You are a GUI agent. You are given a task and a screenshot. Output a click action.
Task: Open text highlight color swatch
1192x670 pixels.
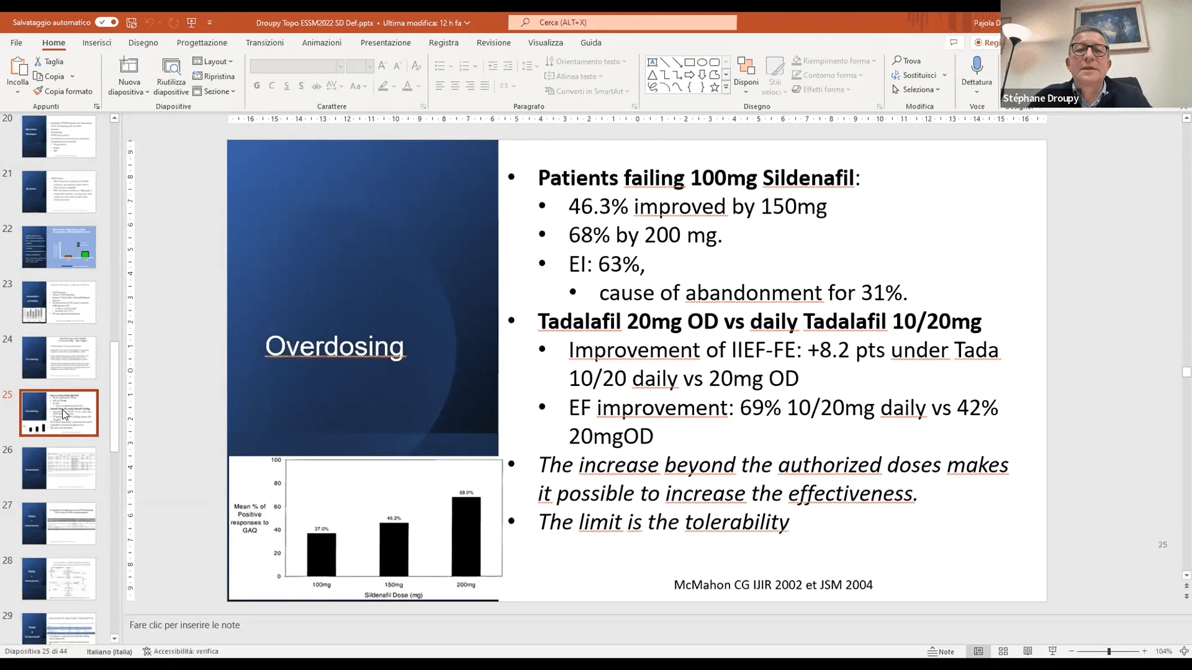(384, 86)
